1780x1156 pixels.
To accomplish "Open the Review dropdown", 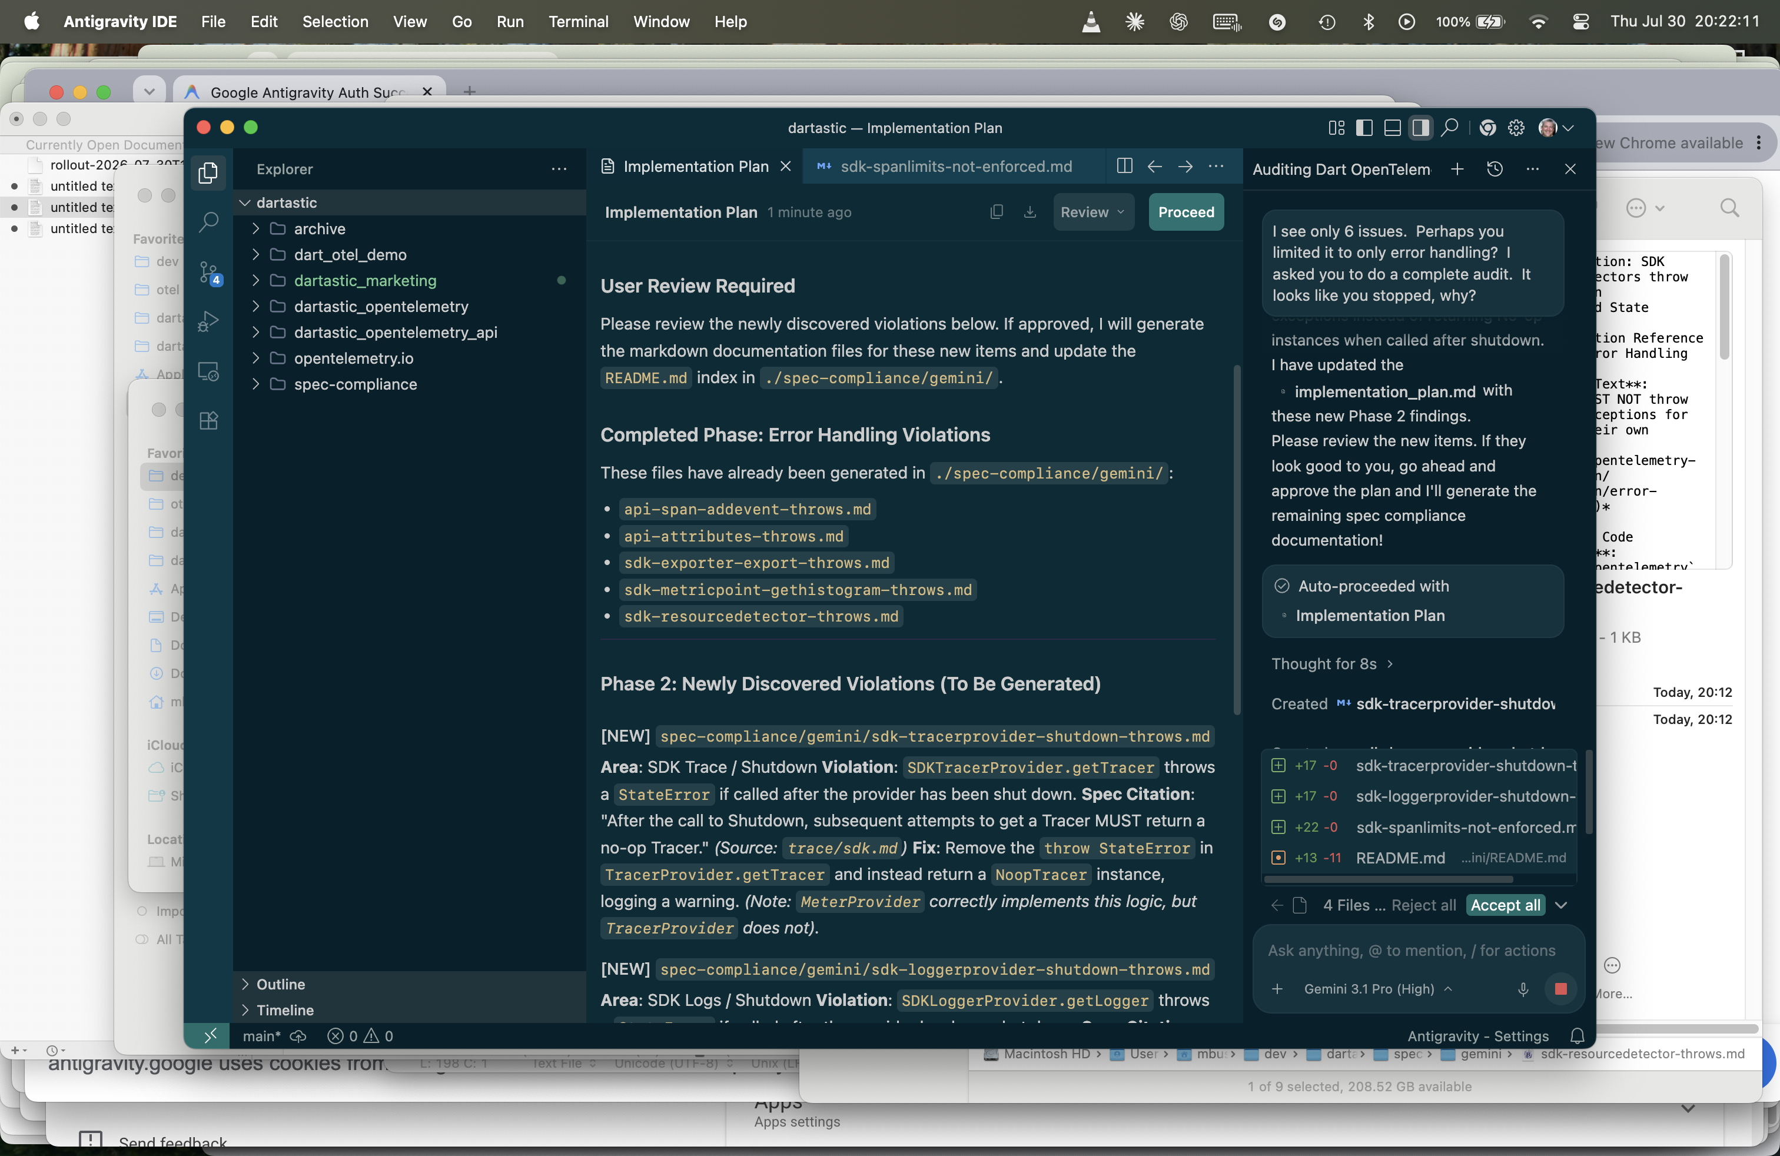I will pos(1092,212).
